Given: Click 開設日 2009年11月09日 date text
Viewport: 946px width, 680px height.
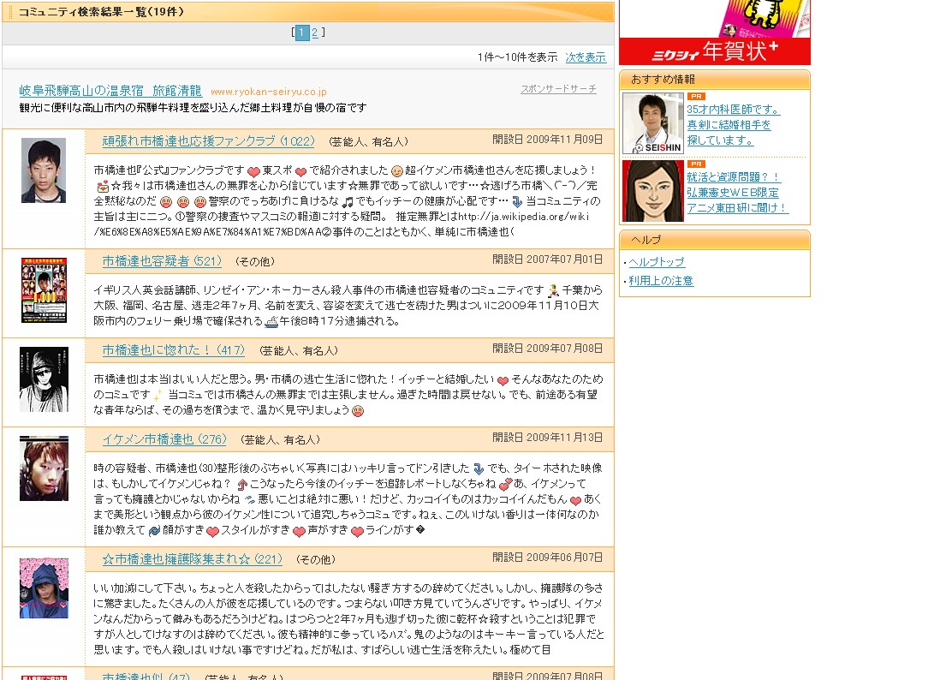Looking at the screenshot, I should click(547, 140).
